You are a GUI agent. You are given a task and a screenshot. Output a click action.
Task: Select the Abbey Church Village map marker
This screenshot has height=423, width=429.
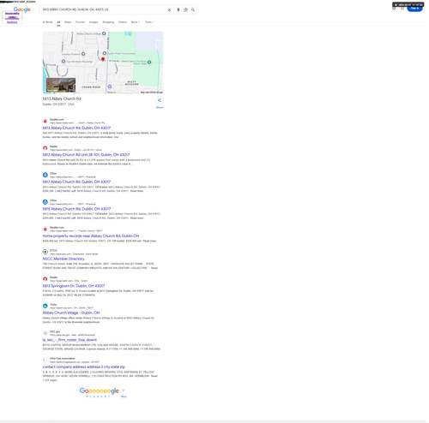tap(104, 33)
